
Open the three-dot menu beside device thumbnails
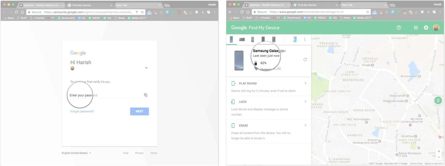coord(305,40)
